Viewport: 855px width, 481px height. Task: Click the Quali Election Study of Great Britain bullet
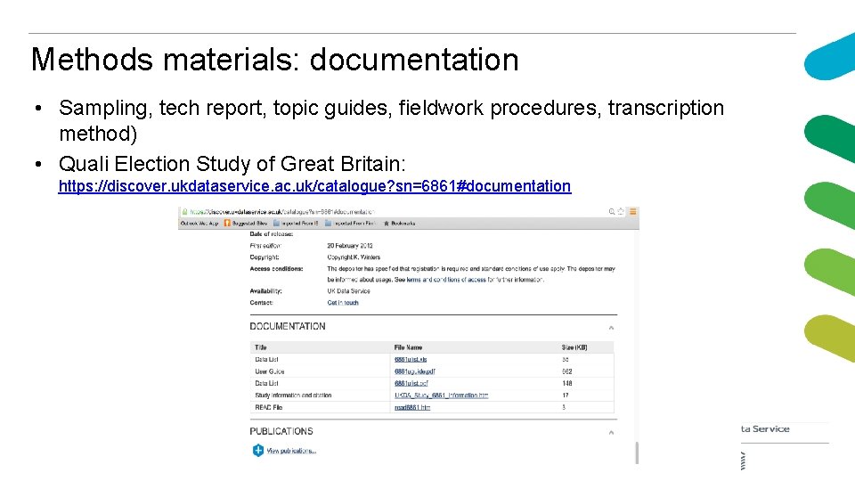point(232,164)
